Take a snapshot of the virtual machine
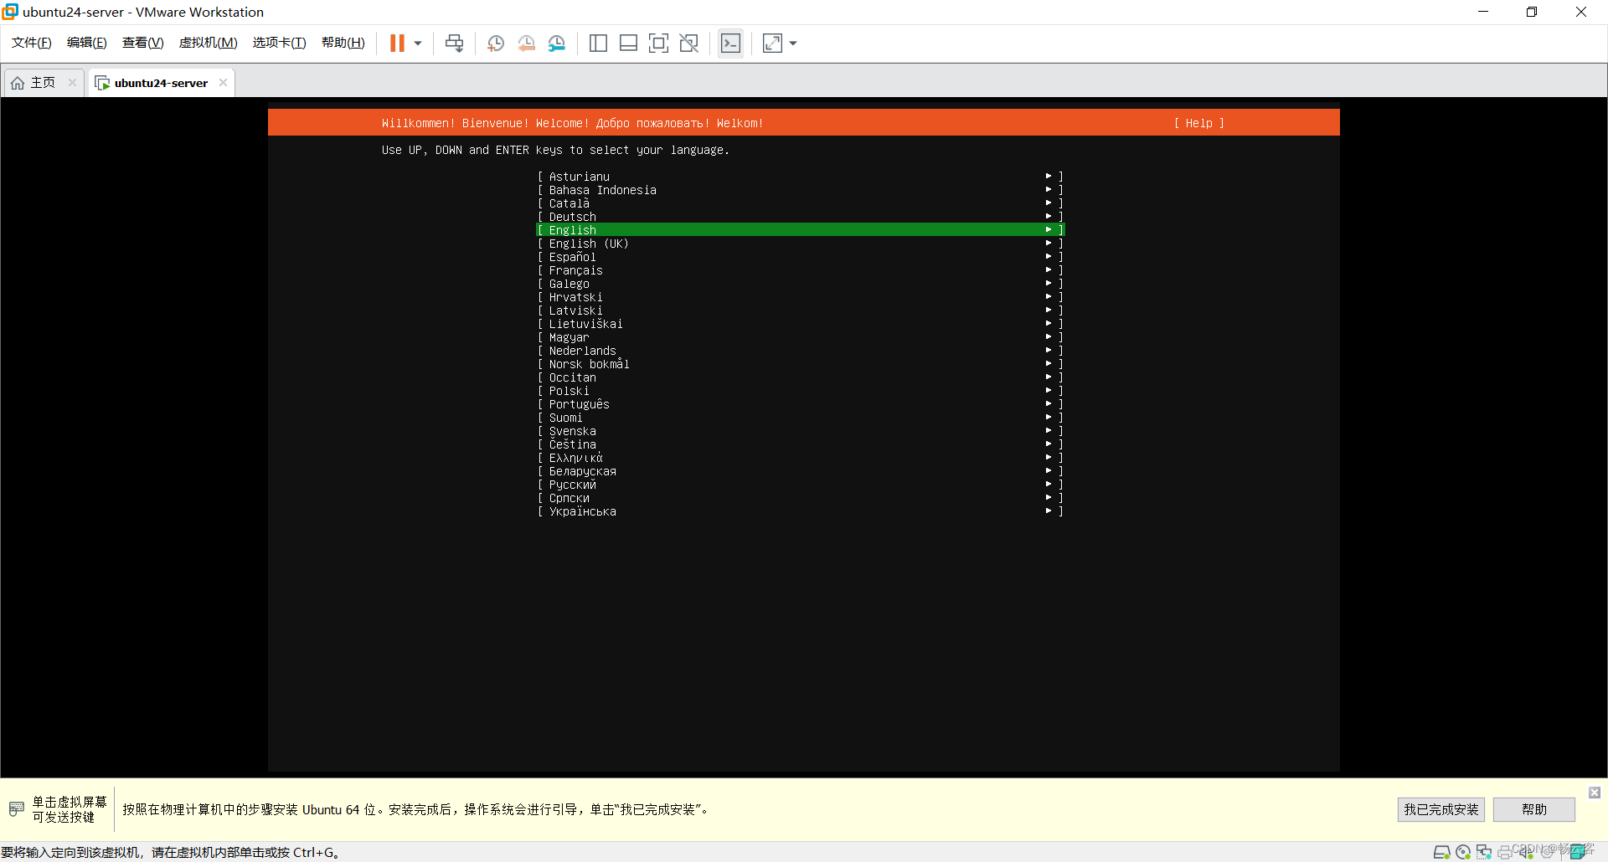The image size is (1608, 862). pyautogui.click(x=496, y=43)
